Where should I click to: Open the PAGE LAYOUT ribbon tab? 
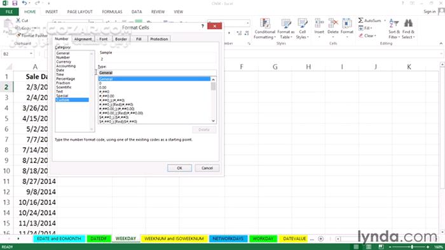[x=79, y=11]
